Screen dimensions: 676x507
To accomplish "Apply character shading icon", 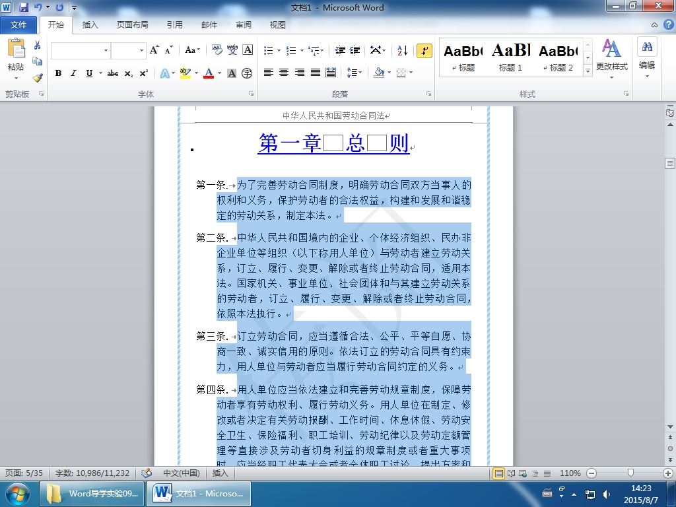I will click(x=232, y=73).
